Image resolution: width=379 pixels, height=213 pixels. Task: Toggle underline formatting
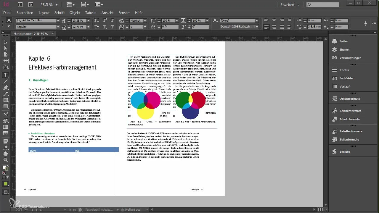coord(112,21)
